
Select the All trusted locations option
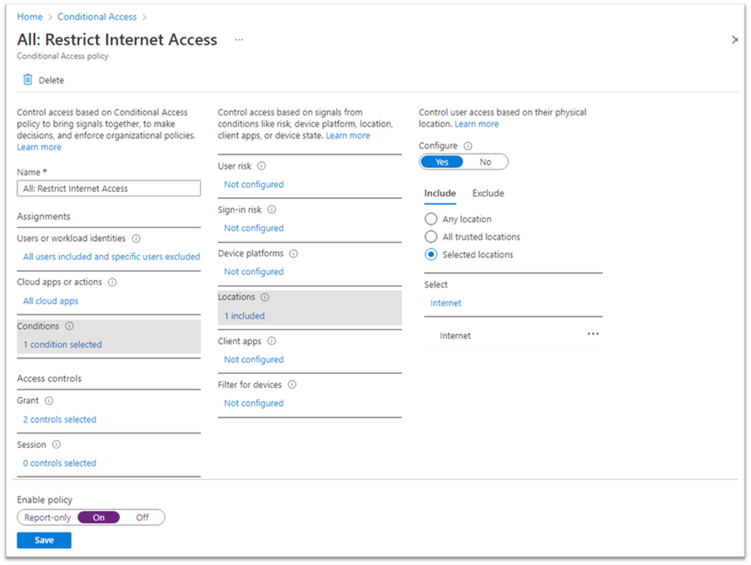pyautogui.click(x=431, y=237)
